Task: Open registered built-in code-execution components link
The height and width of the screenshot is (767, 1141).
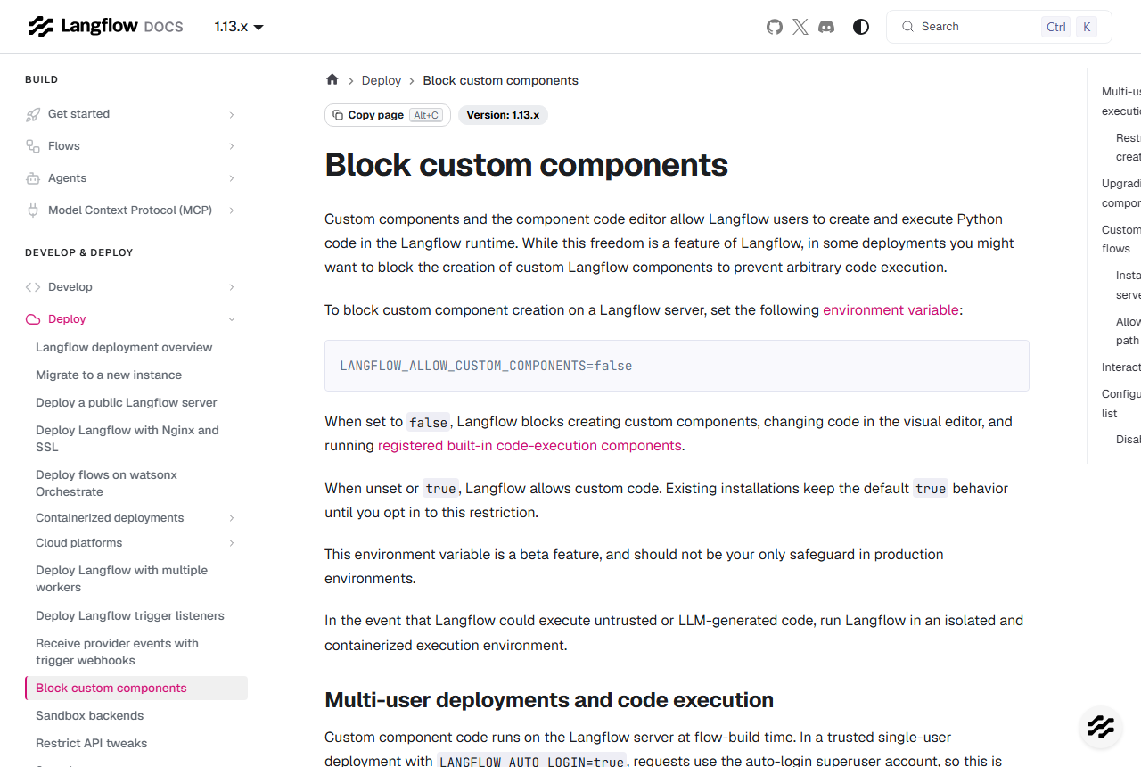Action: (x=529, y=446)
